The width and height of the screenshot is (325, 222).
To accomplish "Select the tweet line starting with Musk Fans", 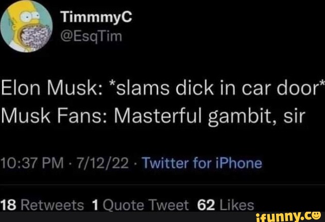I will point(153,115).
